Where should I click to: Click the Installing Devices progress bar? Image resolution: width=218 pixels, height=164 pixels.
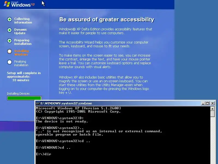24,98
